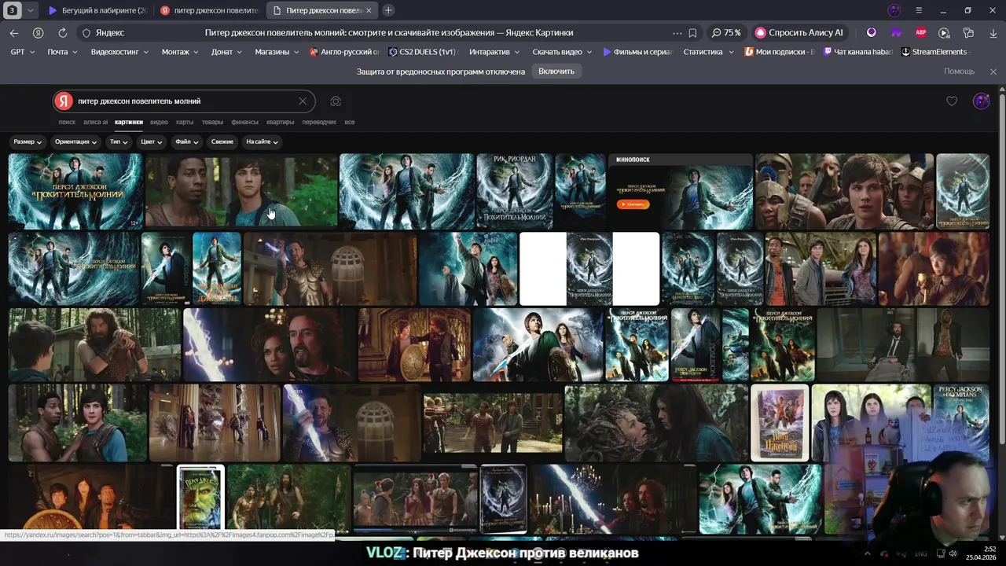
Task: Open the 'Скачать видео' bookmarks folder
Action: [x=562, y=52]
